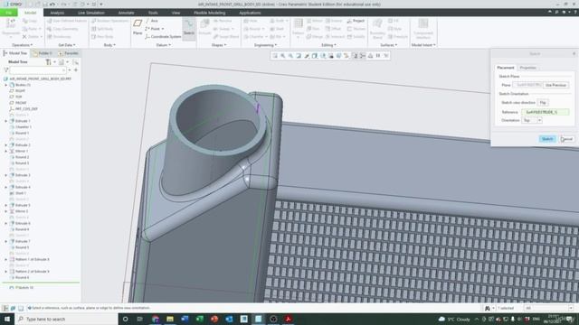
Task: Click the Use Previous button
Action: (555, 85)
